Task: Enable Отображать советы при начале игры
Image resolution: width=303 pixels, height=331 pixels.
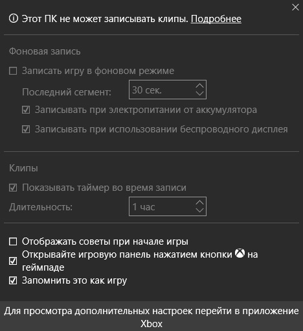Action: (x=13, y=241)
